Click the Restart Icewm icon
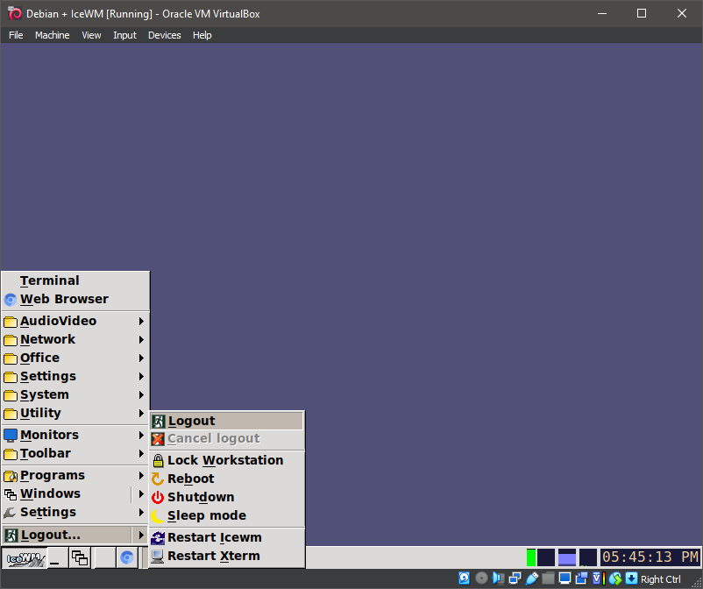 tap(158, 537)
